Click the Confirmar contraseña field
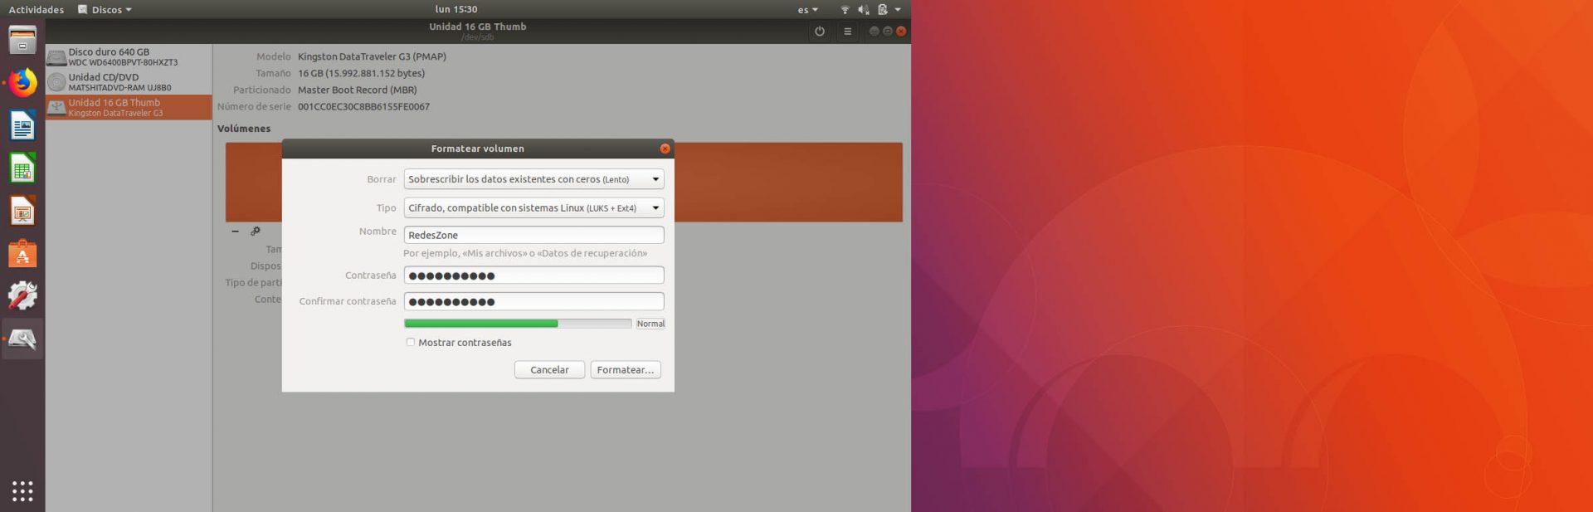 pyautogui.click(x=533, y=301)
